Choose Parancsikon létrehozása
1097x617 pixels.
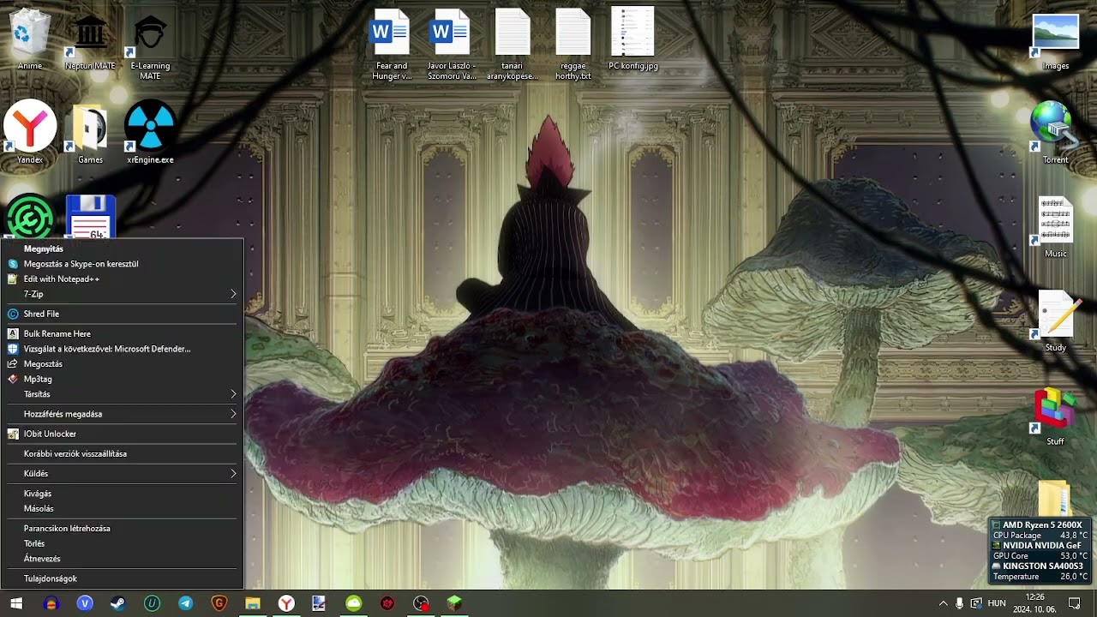[x=122, y=529]
